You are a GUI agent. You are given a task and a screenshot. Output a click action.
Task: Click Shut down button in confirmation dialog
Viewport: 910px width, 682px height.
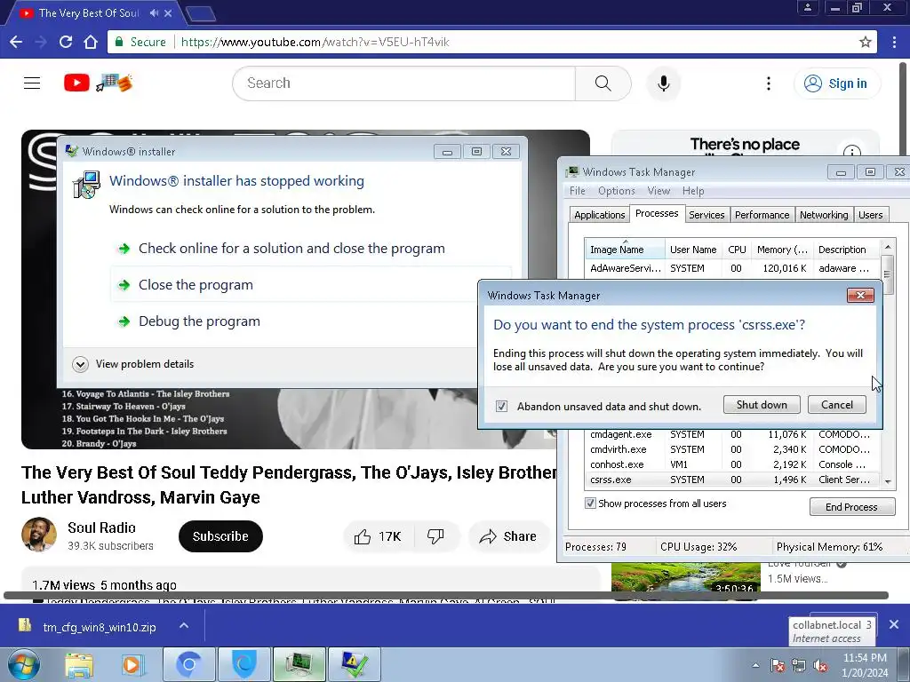762,405
